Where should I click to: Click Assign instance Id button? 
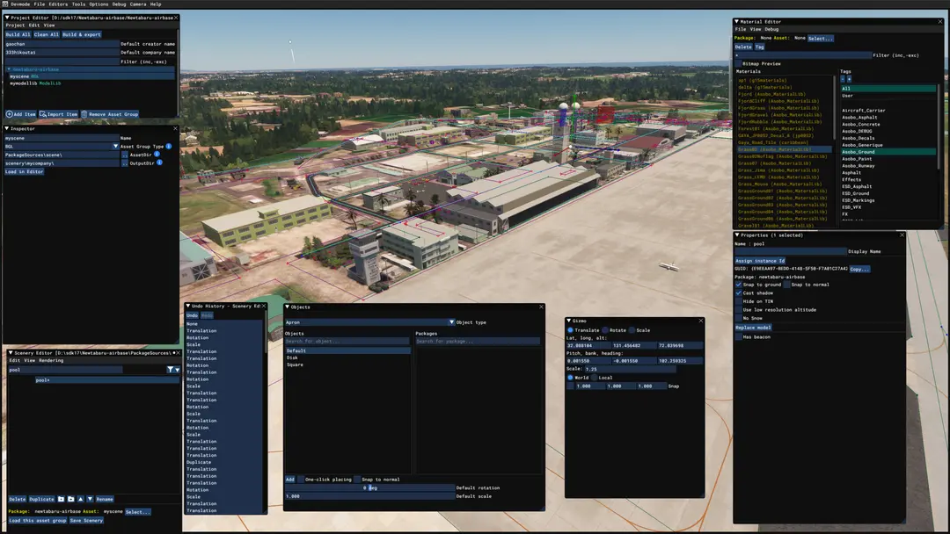click(x=760, y=261)
